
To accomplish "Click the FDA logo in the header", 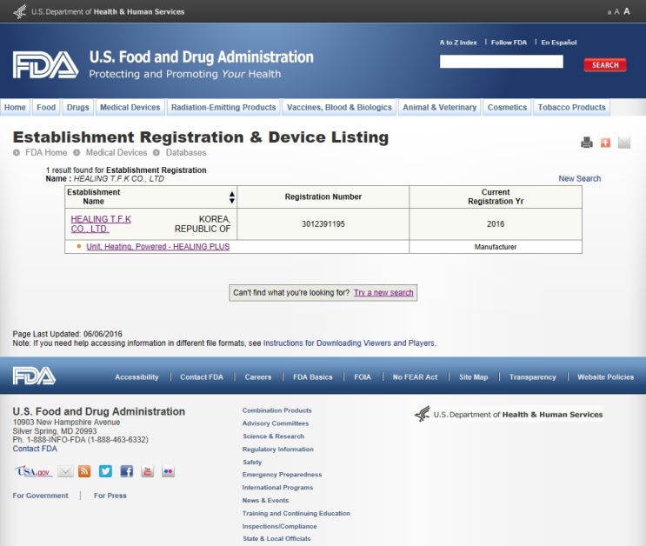I will pos(45,65).
